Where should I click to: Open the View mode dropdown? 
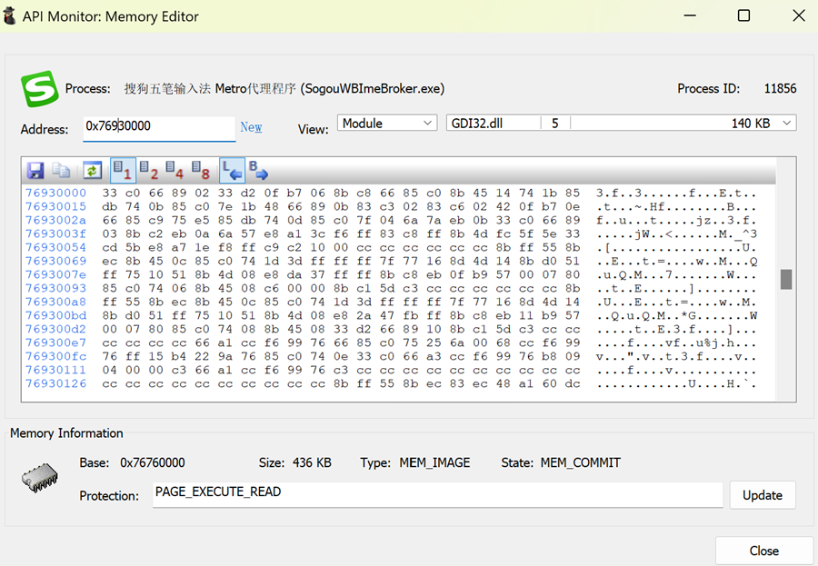[387, 124]
